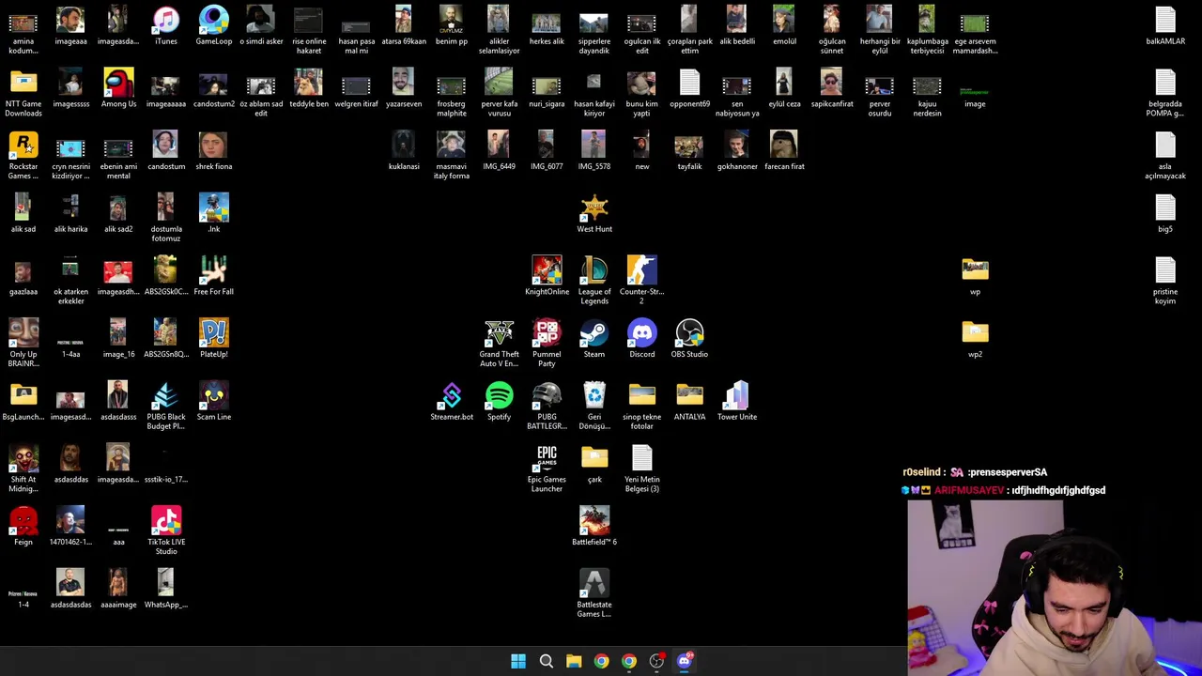The height and width of the screenshot is (676, 1202).
Task: Select the Discord desktop shortcut
Action: (642, 340)
